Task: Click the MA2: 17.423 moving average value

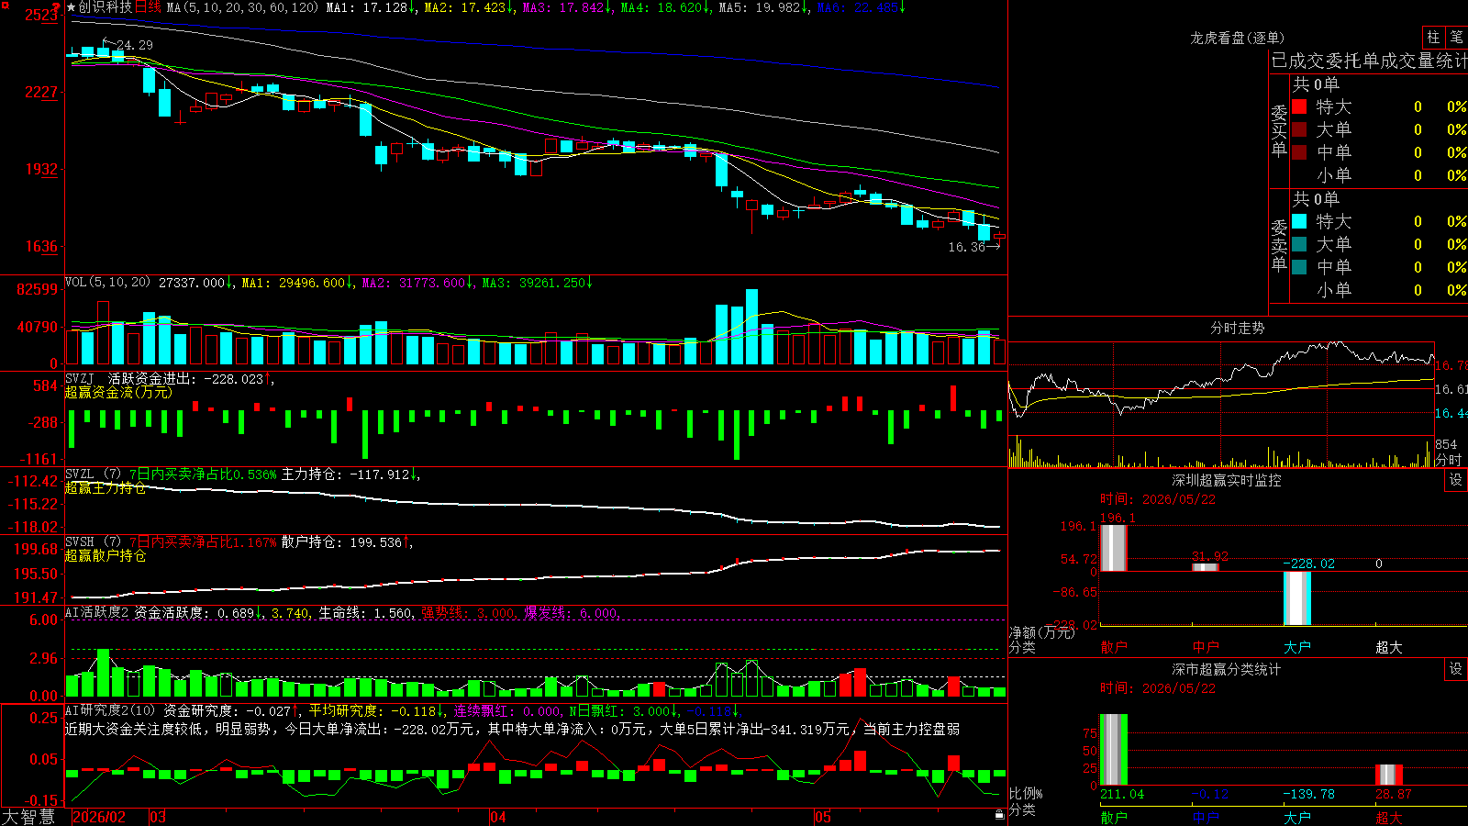Action: coord(468,7)
